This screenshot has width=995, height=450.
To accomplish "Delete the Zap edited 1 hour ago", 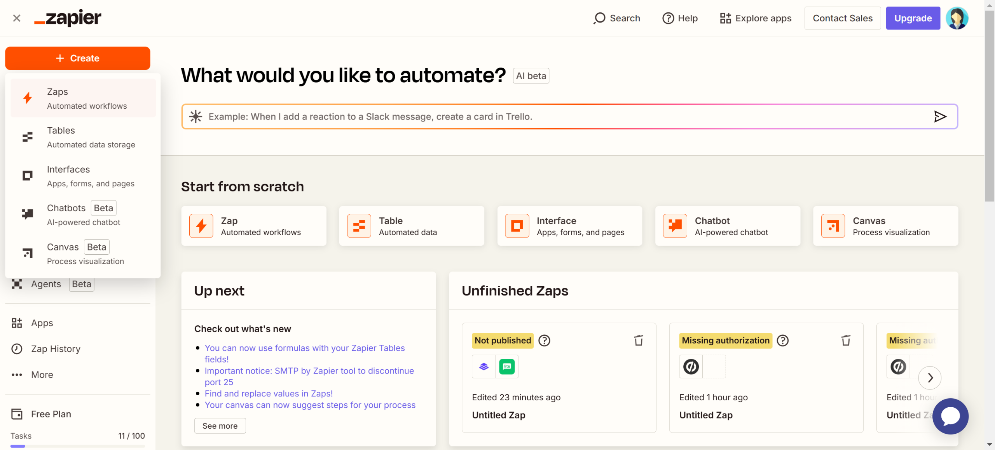I will [846, 341].
